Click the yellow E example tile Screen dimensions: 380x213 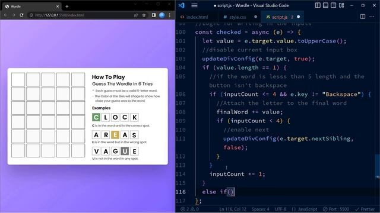point(115,135)
